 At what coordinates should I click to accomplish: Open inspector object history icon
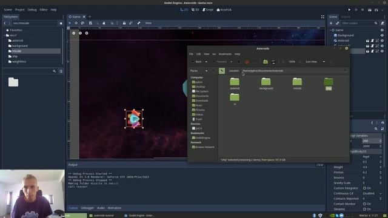coord(383,122)
